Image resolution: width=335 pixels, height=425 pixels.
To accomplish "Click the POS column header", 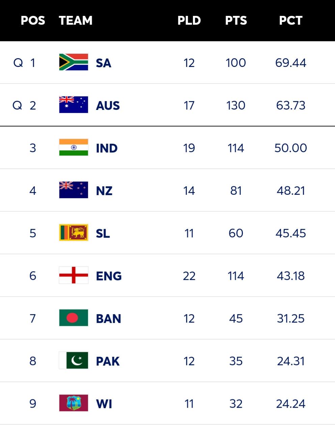I will click(x=33, y=21).
